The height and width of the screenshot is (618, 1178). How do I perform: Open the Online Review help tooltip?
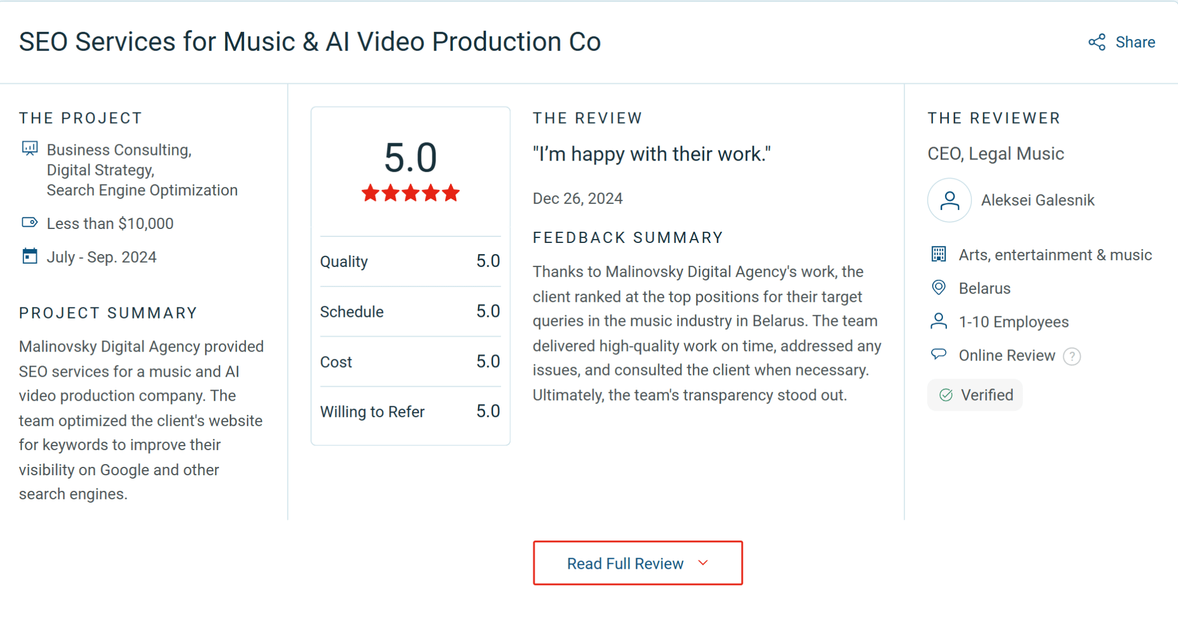point(1072,356)
